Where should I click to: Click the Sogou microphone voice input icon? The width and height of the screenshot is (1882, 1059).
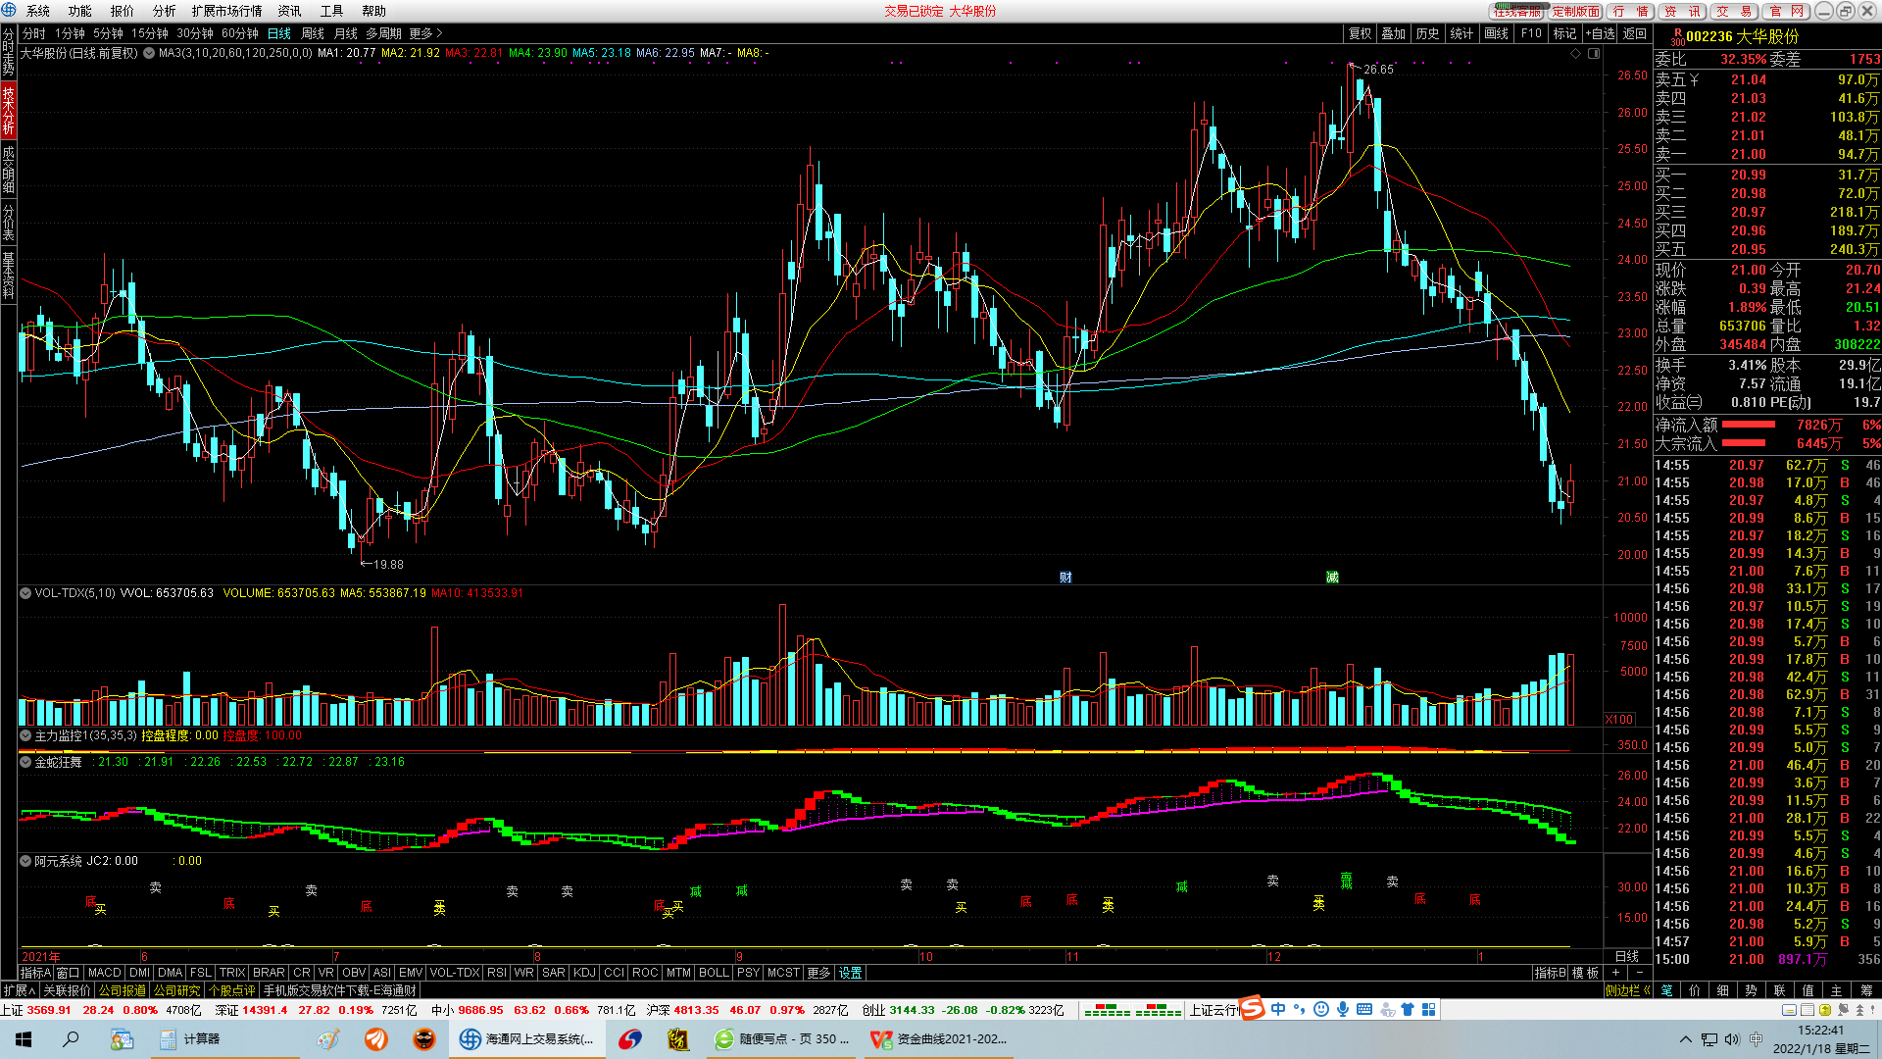pyautogui.click(x=1342, y=1009)
